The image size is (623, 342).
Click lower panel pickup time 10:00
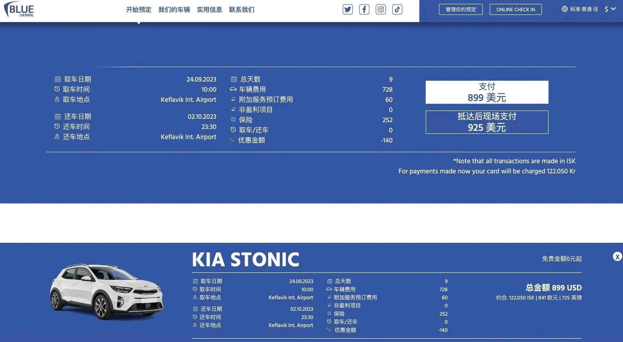coord(307,289)
